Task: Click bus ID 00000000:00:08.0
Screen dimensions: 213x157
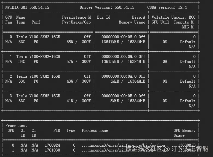Action: point(119,37)
